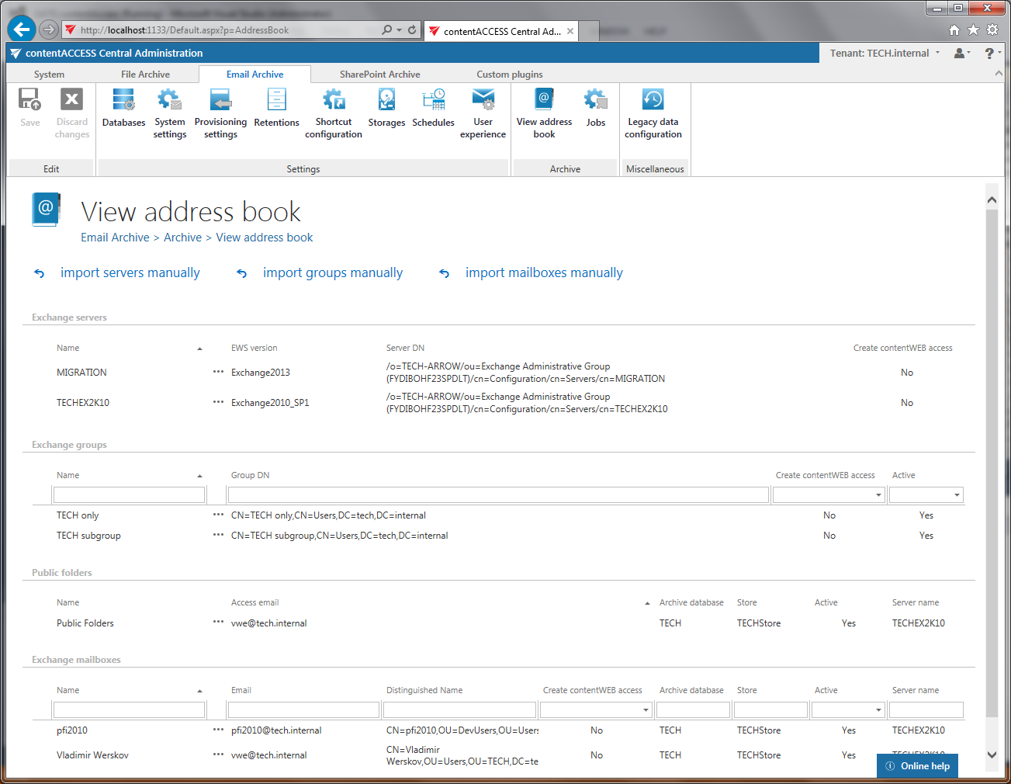Click the mailboxes Server name filter field
Viewport: 1011px width, 784px height.
[x=926, y=709]
